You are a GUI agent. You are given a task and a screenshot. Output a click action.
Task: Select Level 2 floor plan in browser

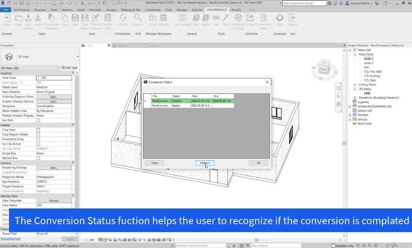coord(368,63)
